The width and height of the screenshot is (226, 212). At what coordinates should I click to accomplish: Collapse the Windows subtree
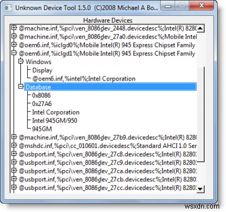(x=20, y=61)
